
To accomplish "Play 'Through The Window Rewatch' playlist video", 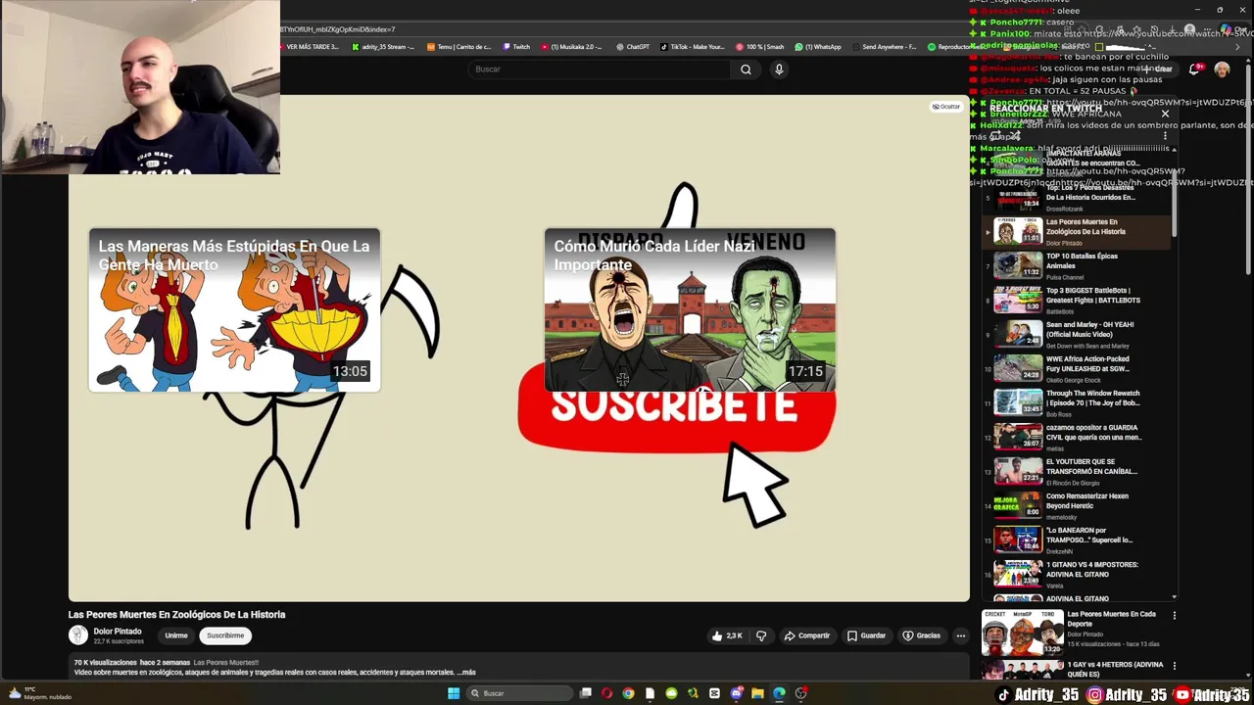I will point(1078,403).
